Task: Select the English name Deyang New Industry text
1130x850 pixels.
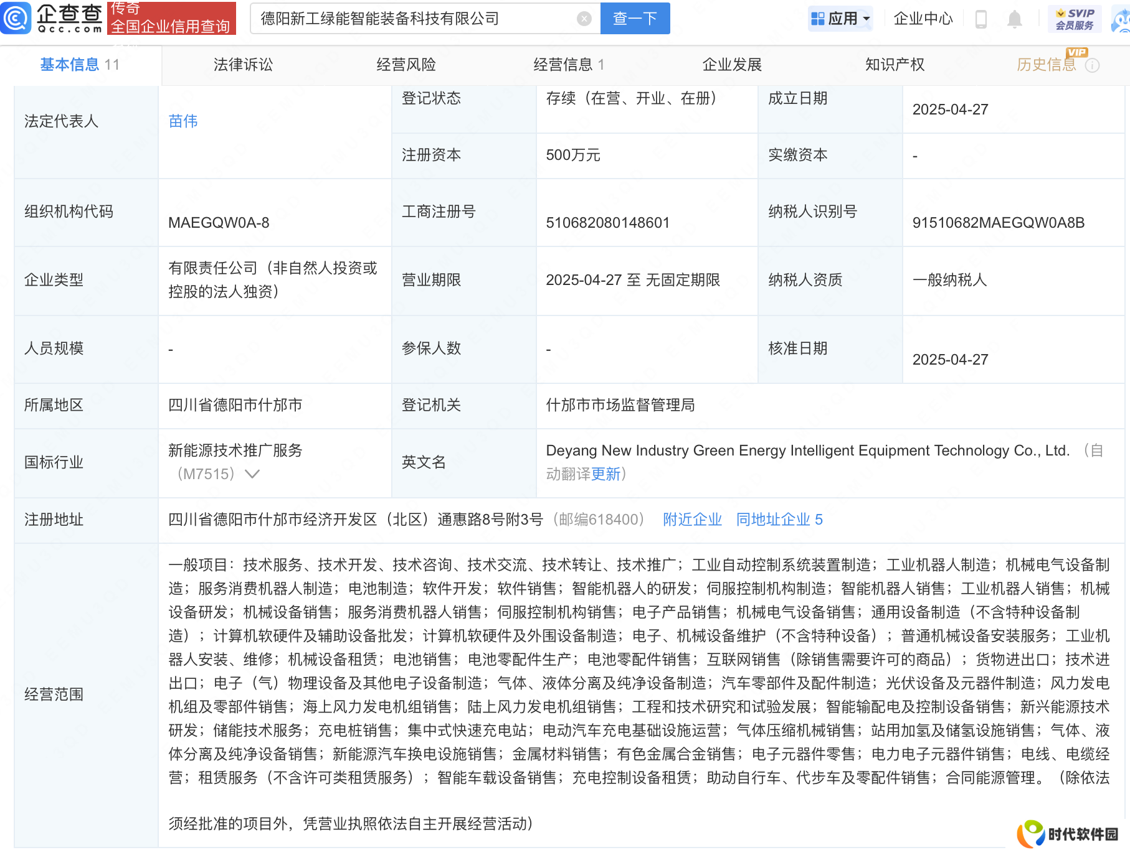Action: pos(807,451)
